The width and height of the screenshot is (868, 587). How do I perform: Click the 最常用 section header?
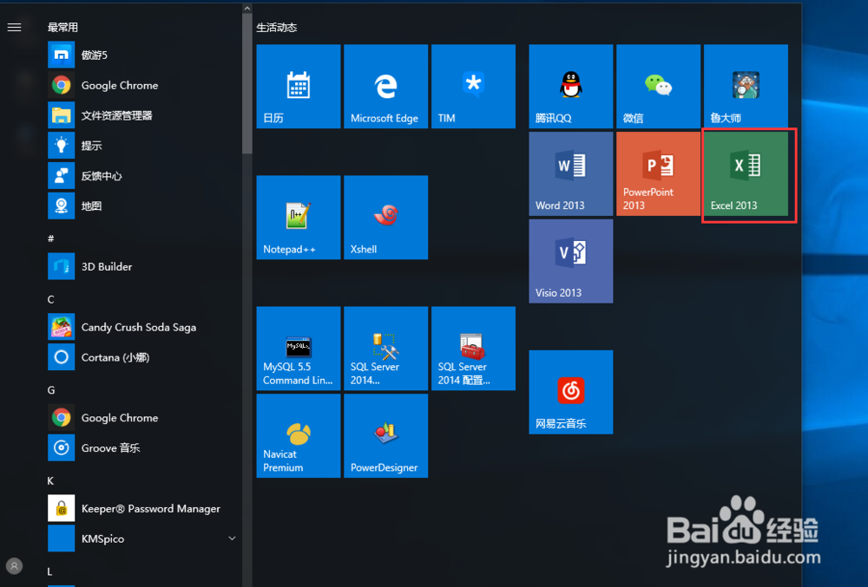pyautogui.click(x=62, y=27)
